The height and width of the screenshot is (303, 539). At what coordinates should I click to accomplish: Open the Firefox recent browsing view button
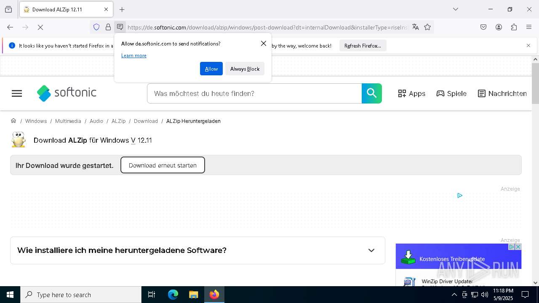(8, 9)
